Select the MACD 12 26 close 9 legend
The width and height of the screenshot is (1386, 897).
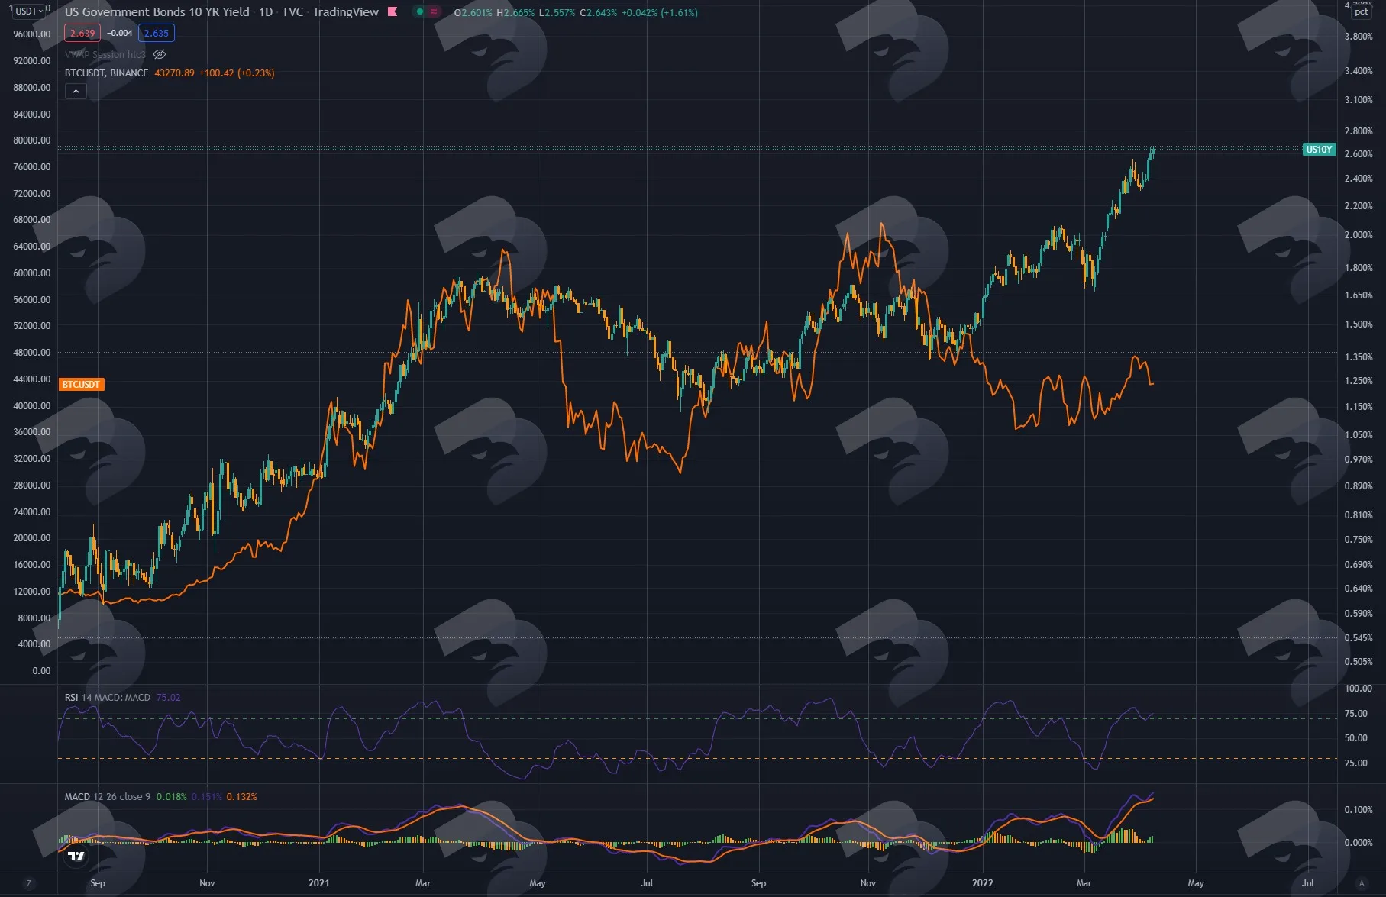coord(108,797)
